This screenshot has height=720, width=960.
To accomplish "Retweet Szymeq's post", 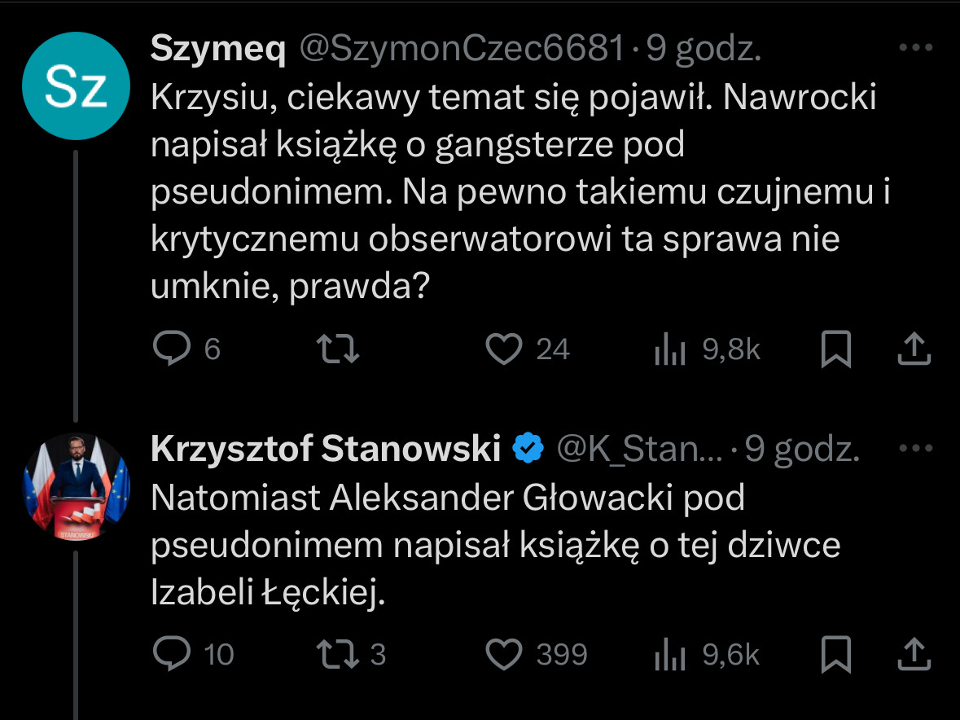I will [x=337, y=349].
